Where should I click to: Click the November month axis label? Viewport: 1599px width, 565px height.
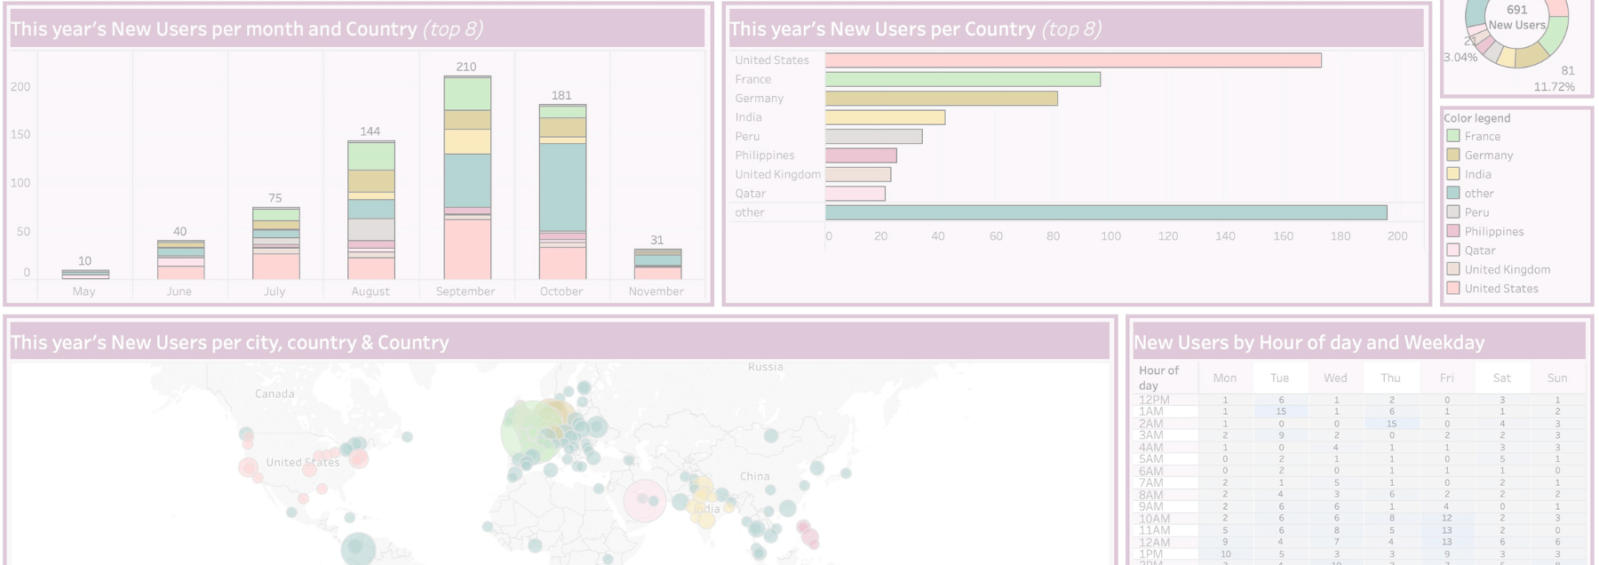(x=656, y=291)
